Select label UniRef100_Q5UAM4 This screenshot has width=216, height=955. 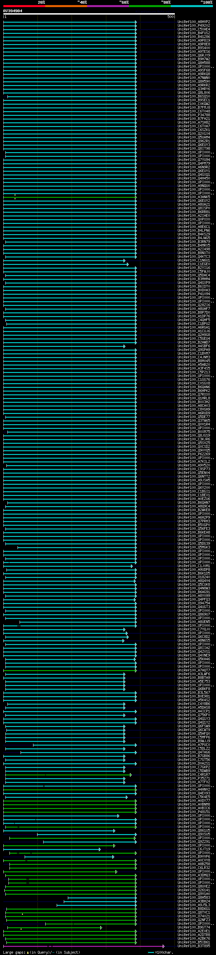point(194,137)
